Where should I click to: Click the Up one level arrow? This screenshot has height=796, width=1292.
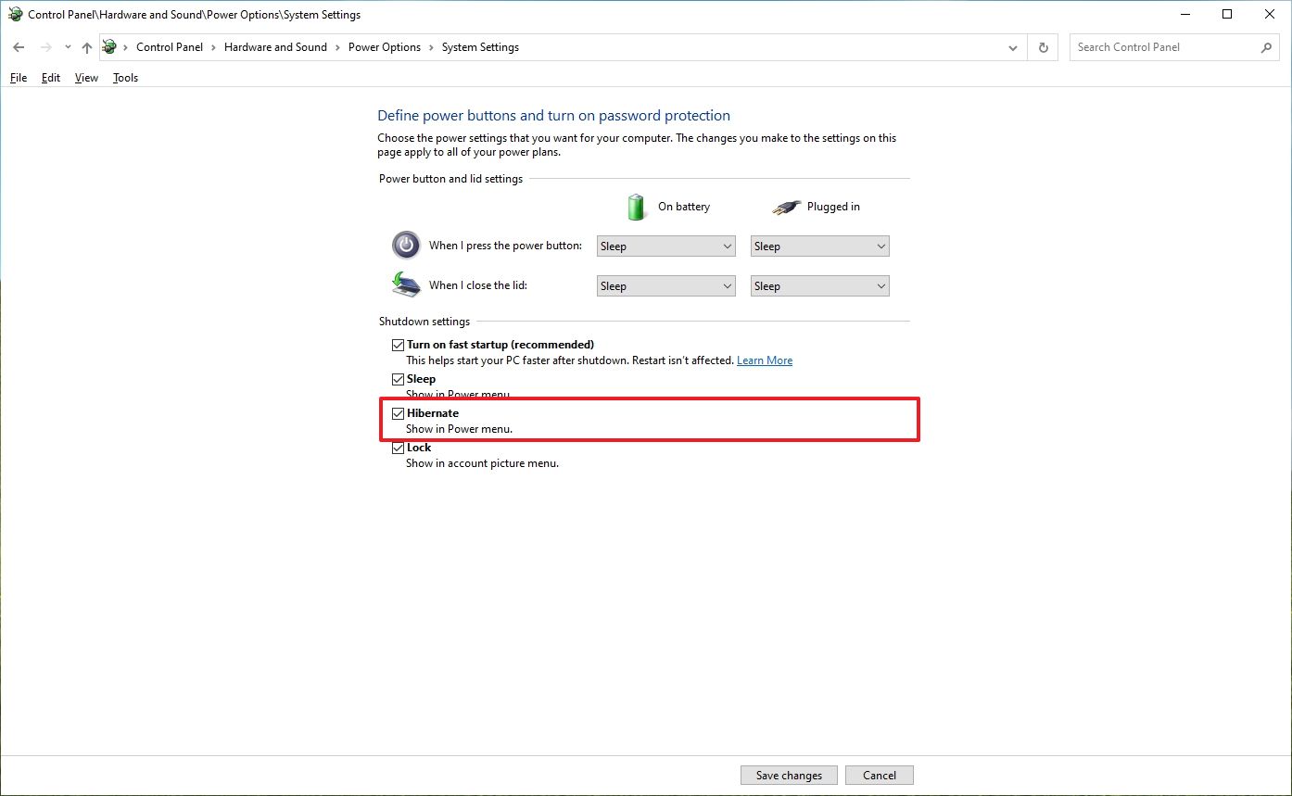(87, 47)
